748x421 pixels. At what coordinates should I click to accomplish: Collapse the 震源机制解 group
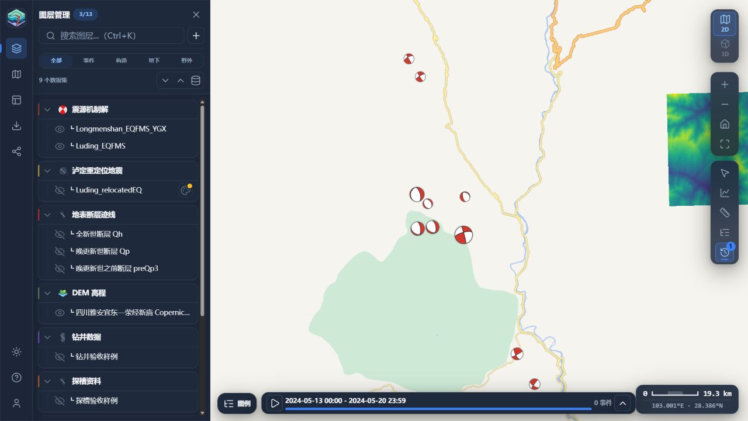pyautogui.click(x=47, y=109)
